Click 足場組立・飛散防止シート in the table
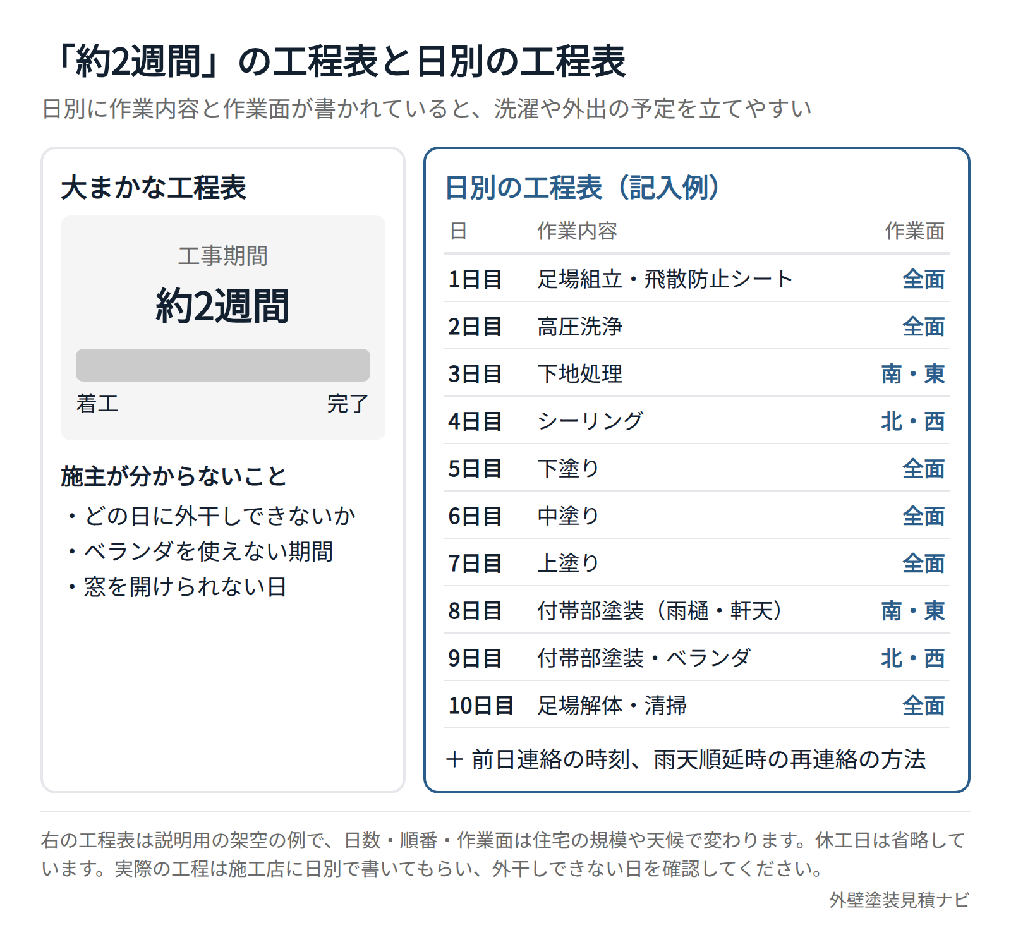Viewport: 1011px width, 935px height. click(x=665, y=279)
